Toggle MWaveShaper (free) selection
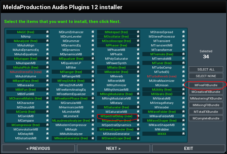This screenshot has height=154, width=227. click(161, 121)
